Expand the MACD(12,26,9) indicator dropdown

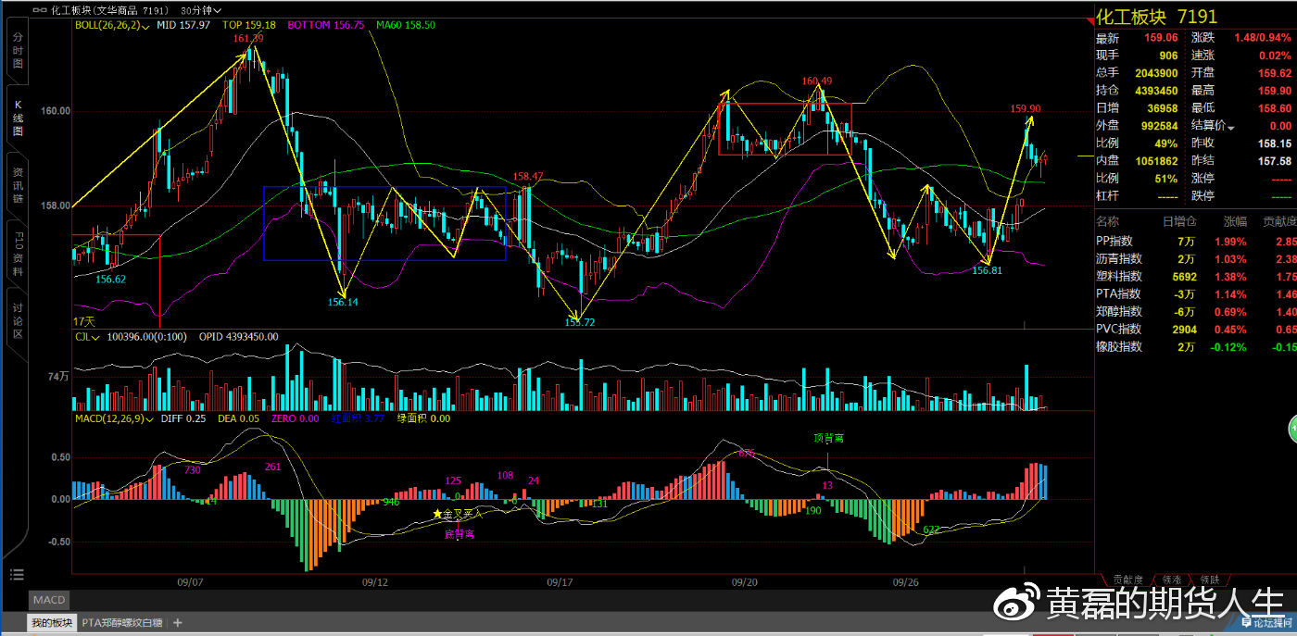(114, 418)
